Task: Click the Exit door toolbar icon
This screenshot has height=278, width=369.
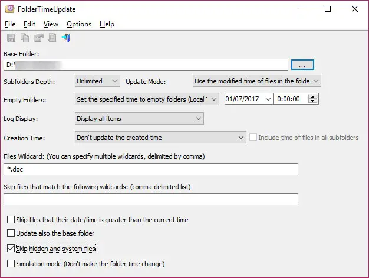Action: coord(66,38)
